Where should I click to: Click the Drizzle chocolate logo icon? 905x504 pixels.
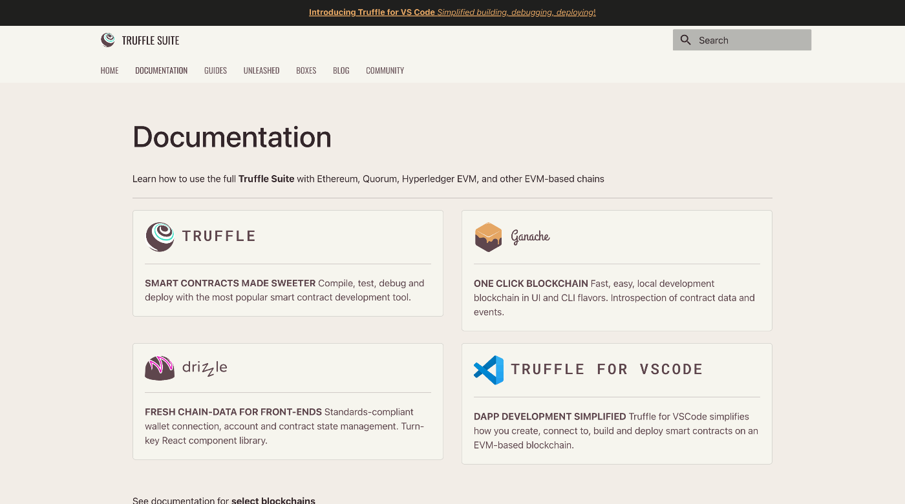click(x=160, y=368)
